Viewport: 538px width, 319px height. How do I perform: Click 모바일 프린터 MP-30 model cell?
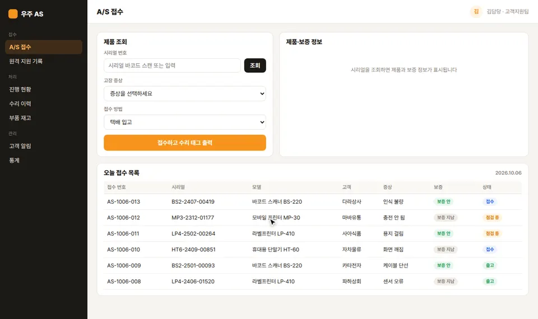coord(276,218)
